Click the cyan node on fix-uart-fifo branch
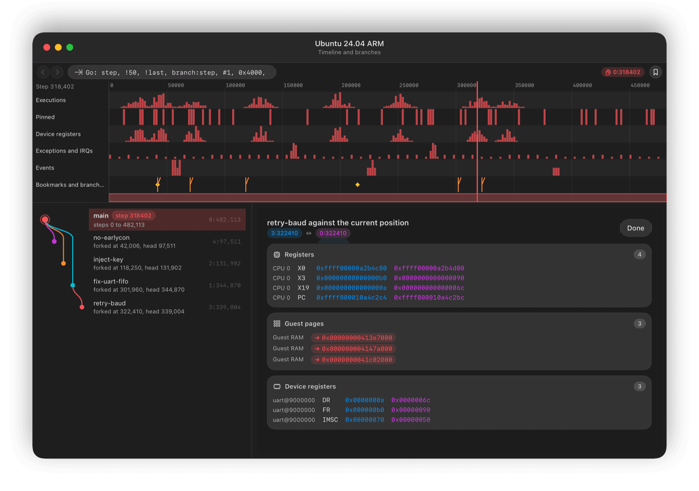The height and width of the screenshot is (491, 699). click(73, 285)
